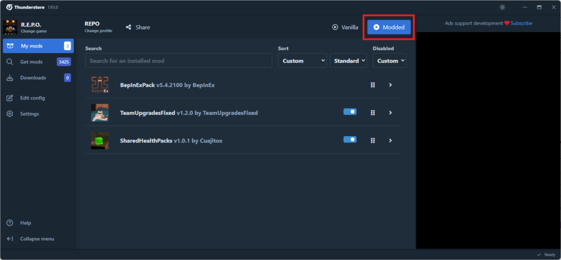Click BepInExPack v5.4.2100 by BepInEx text
The height and width of the screenshot is (260, 561).
pos(167,85)
